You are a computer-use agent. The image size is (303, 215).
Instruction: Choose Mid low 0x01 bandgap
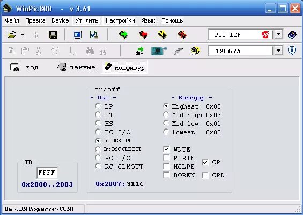166,123
